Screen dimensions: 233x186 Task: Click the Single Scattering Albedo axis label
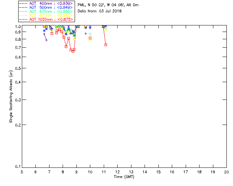[x=11, y=96]
